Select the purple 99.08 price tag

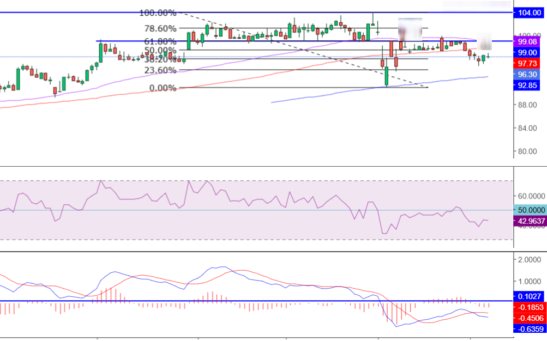point(528,41)
